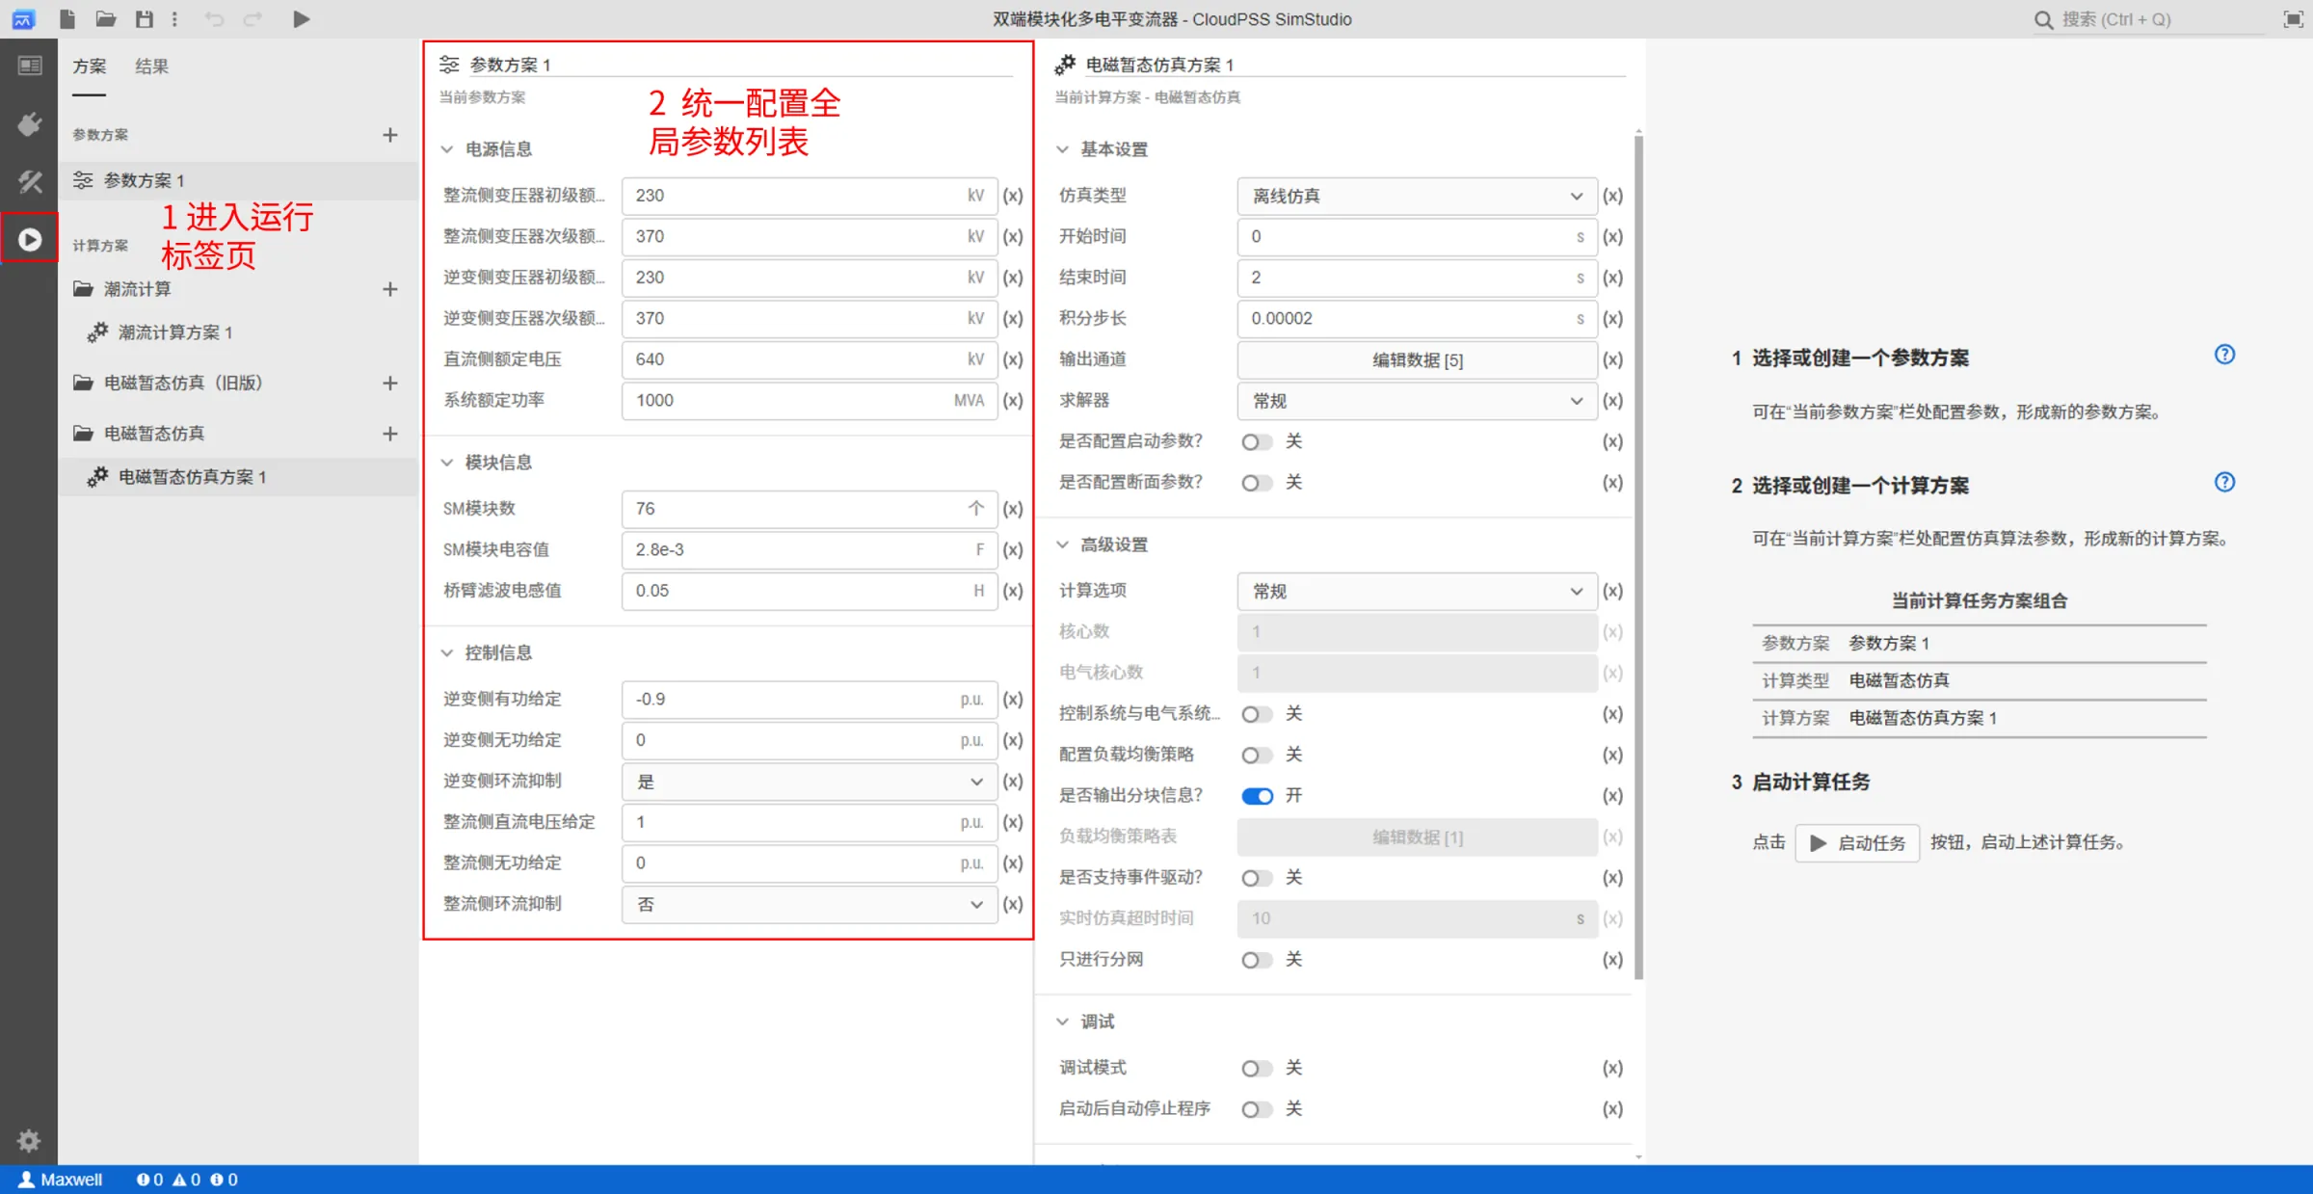This screenshot has height=1194, width=2313.
Task: Switch to 方案 tab
Action: click(90, 66)
